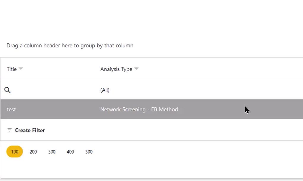Viewport: 303px width, 181px height.
Task: Click the 'Network Screening - EB Method' cell
Action: (139, 109)
